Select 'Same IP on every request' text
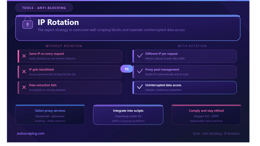This screenshot has height=146, width=260. point(46,54)
